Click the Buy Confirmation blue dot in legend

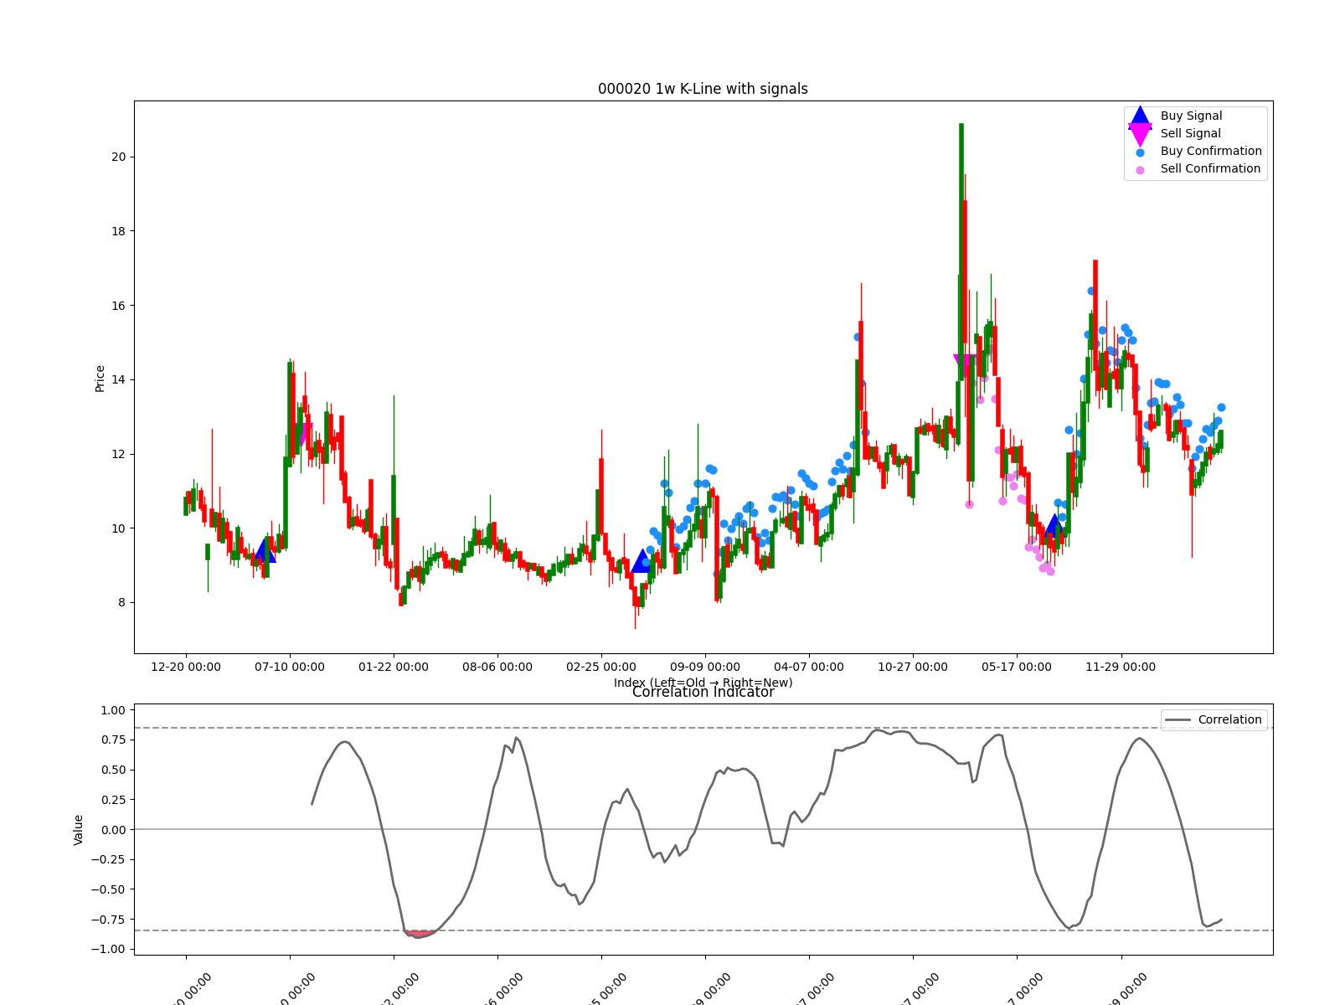(1140, 152)
